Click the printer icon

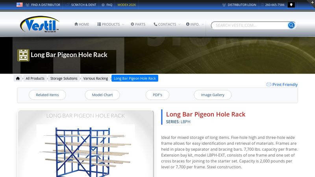[x=269, y=85]
